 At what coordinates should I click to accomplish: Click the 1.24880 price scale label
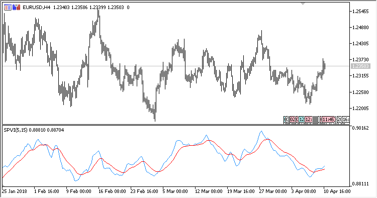click(360, 28)
